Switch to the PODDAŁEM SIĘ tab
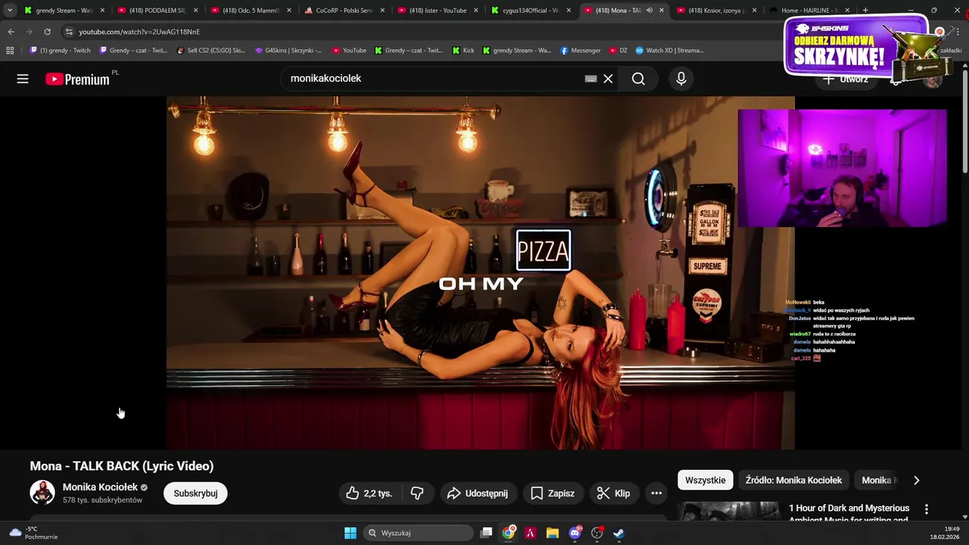 [157, 11]
